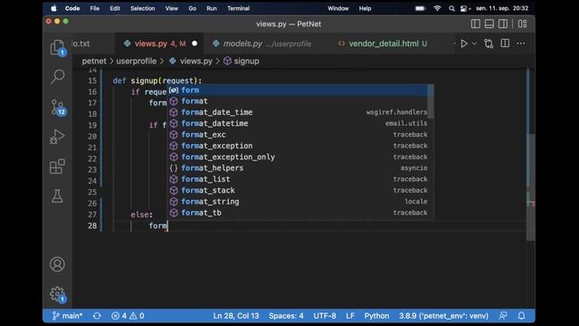Close views.py via unsaved dot indicator
The height and width of the screenshot is (326, 579).
coord(195,43)
